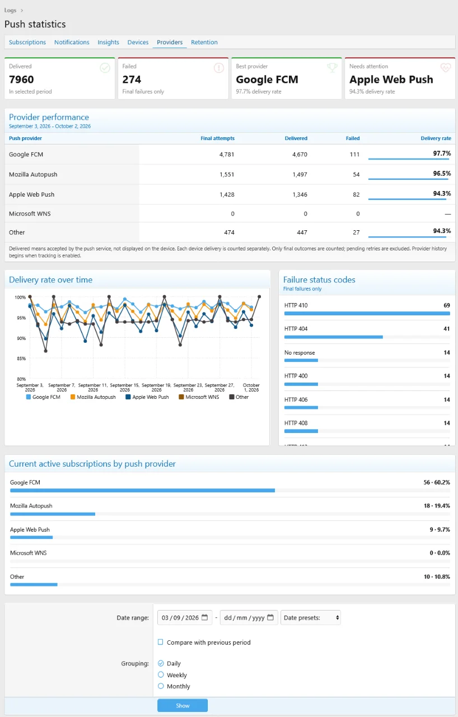Open the end date calendar picker icon
This screenshot has height=717, width=458.
(x=270, y=617)
